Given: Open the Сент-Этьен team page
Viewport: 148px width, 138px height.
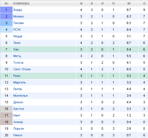Looking at the screenshot, I should point(22,69).
